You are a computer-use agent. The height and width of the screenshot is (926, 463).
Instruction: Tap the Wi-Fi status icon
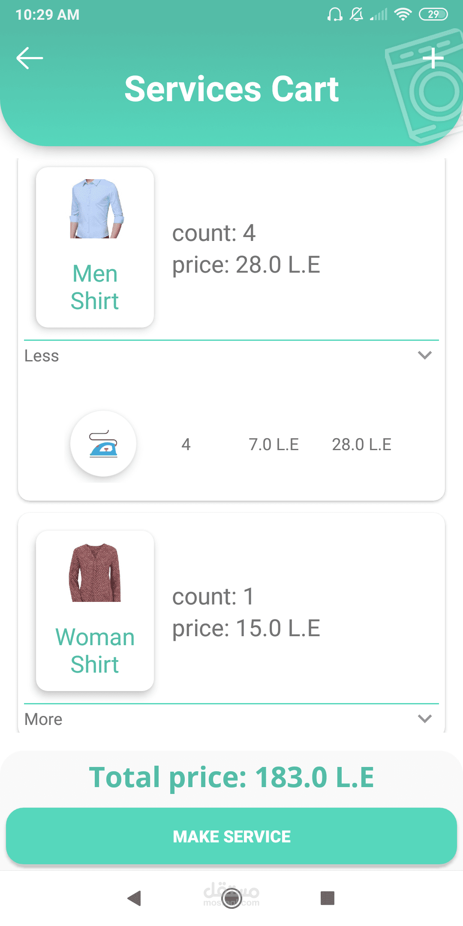pos(403,15)
